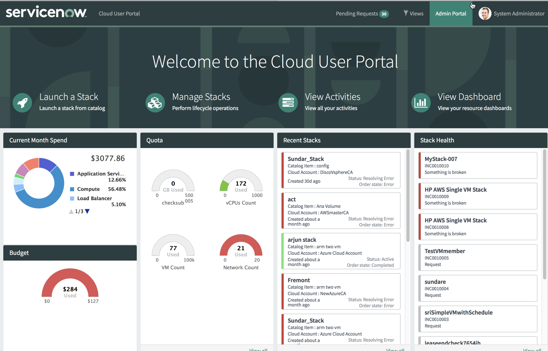The height and width of the screenshot is (351, 548).
Task: Click the Recent Stacks panel header
Action: [x=344, y=140]
